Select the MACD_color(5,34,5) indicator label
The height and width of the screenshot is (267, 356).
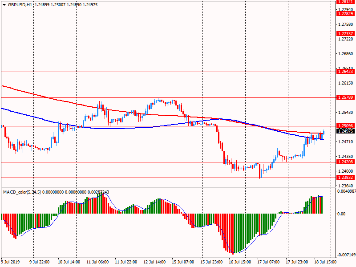click(22, 192)
